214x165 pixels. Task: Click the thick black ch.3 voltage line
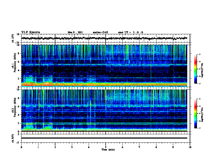[104, 138]
